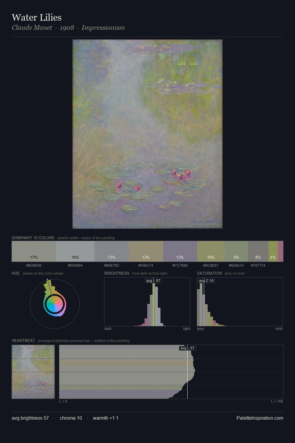Click the 'avg L 57' marker in Heartbeat
The image size is (295, 443).
click(188, 348)
